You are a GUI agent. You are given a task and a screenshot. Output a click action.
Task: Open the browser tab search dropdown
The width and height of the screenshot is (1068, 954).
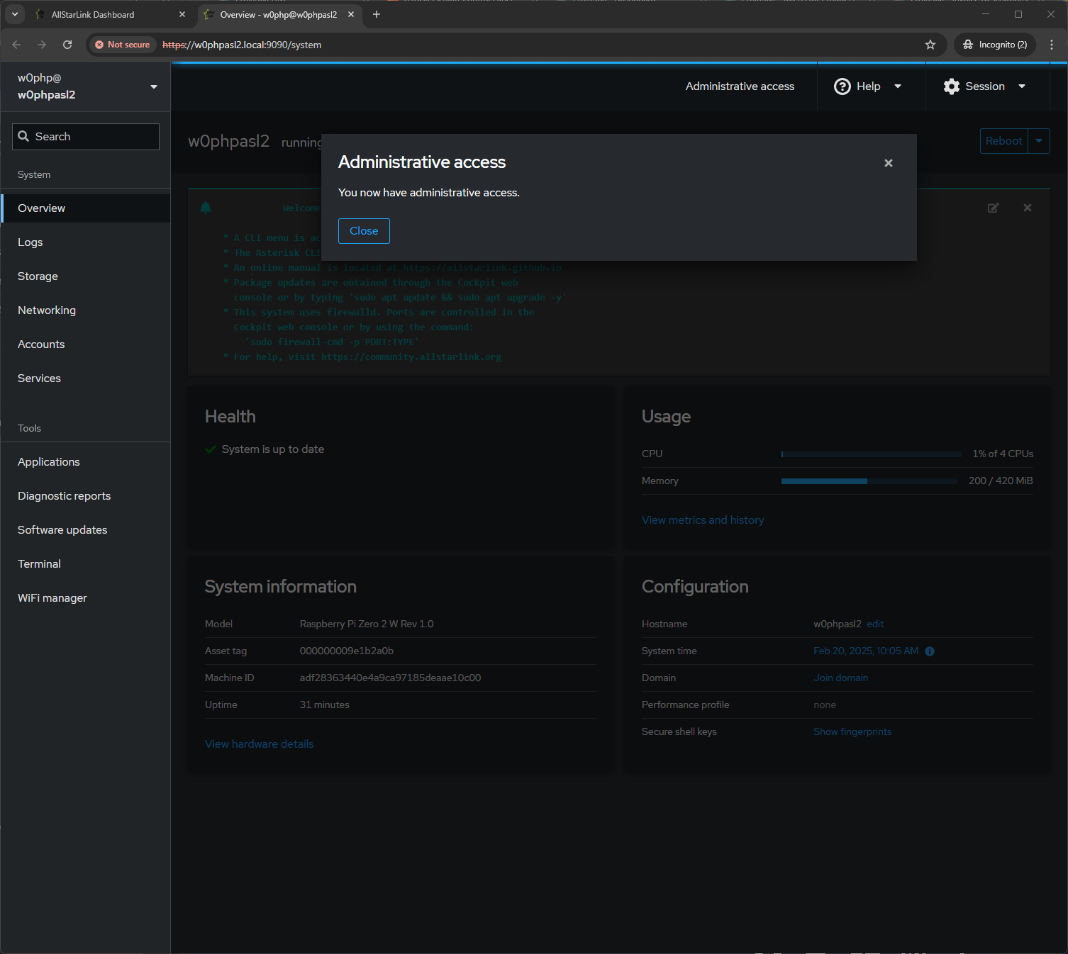[x=15, y=14]
